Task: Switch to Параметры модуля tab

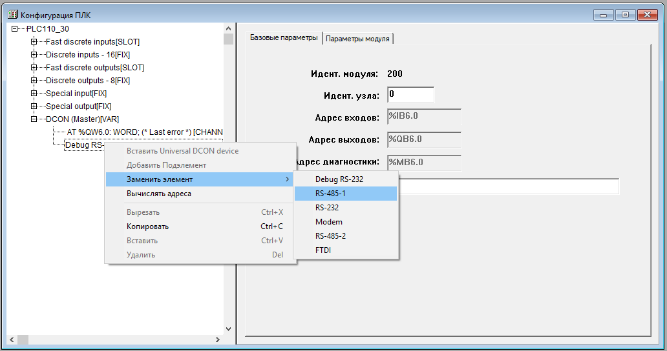Action: click(357, 39)
